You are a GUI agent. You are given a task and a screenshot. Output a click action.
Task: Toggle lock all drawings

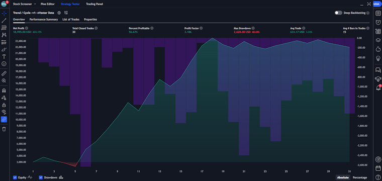click(x=4, y=105)
